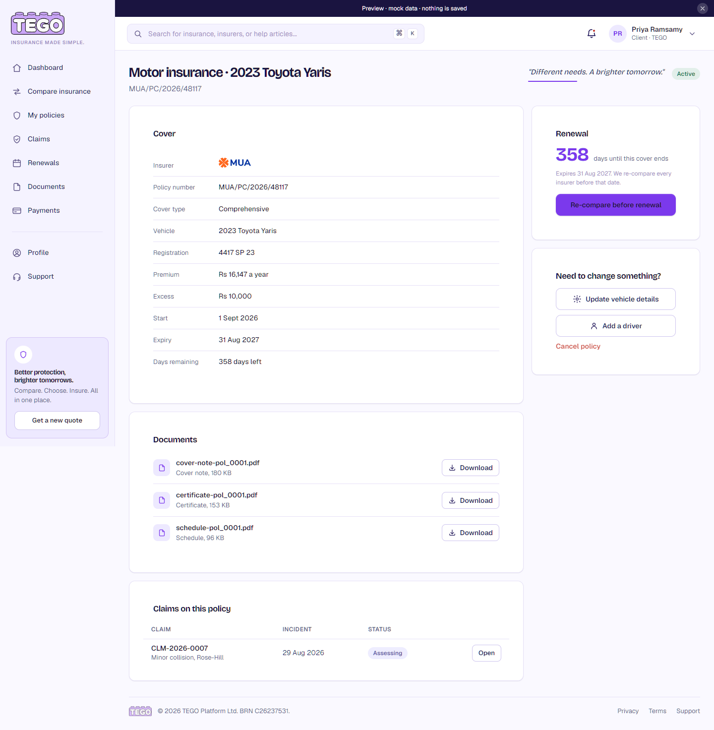Click the 358 days left value

(240, 362)
